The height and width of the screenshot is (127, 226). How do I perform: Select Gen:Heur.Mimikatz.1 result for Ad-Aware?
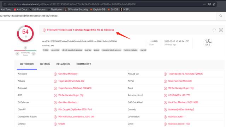pyautogui.click(x=68, y=74)
